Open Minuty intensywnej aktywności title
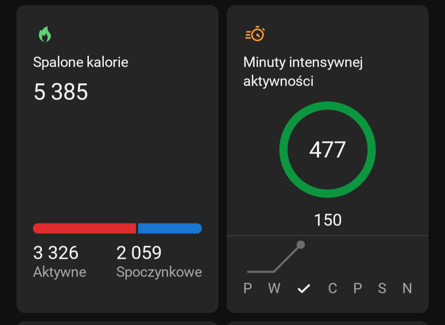The image size is (445, 325). pos(303,72)
